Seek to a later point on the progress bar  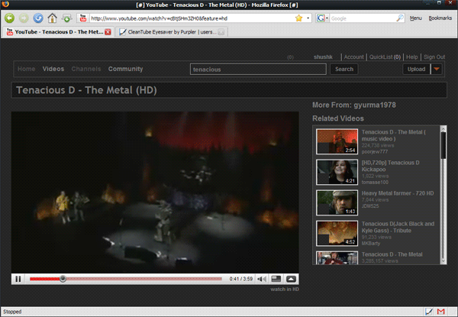(x=144, y=279)
